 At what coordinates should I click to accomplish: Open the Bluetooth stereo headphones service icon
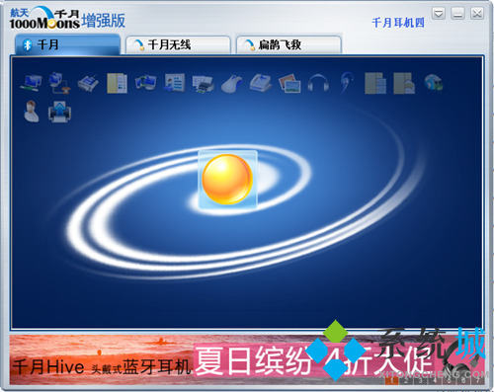tap(318, 83)
